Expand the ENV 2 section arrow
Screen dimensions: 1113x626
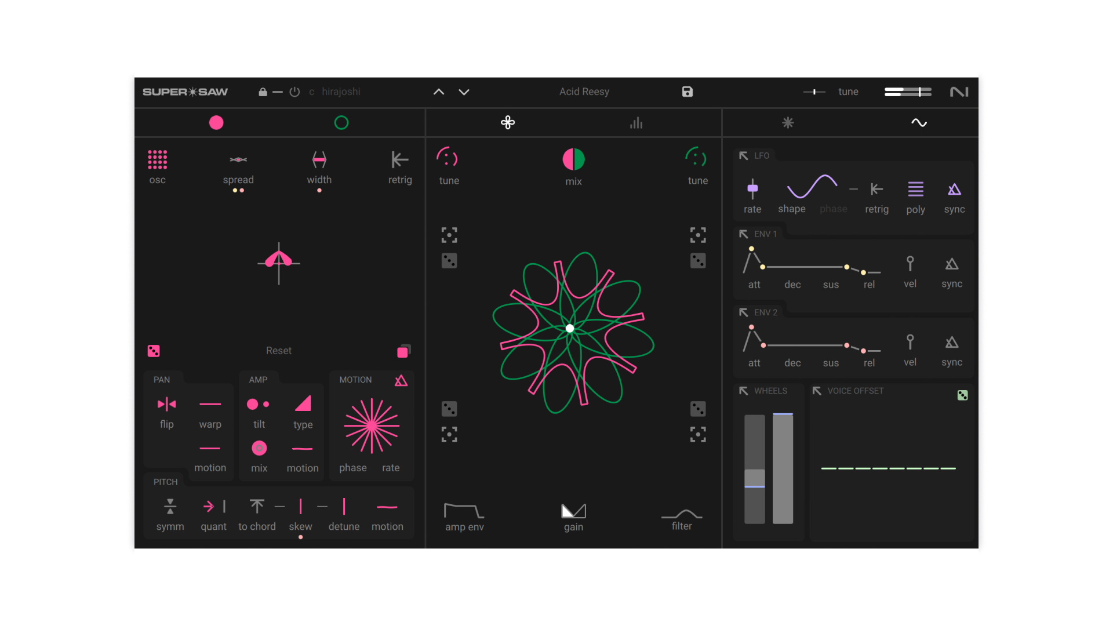744,312
